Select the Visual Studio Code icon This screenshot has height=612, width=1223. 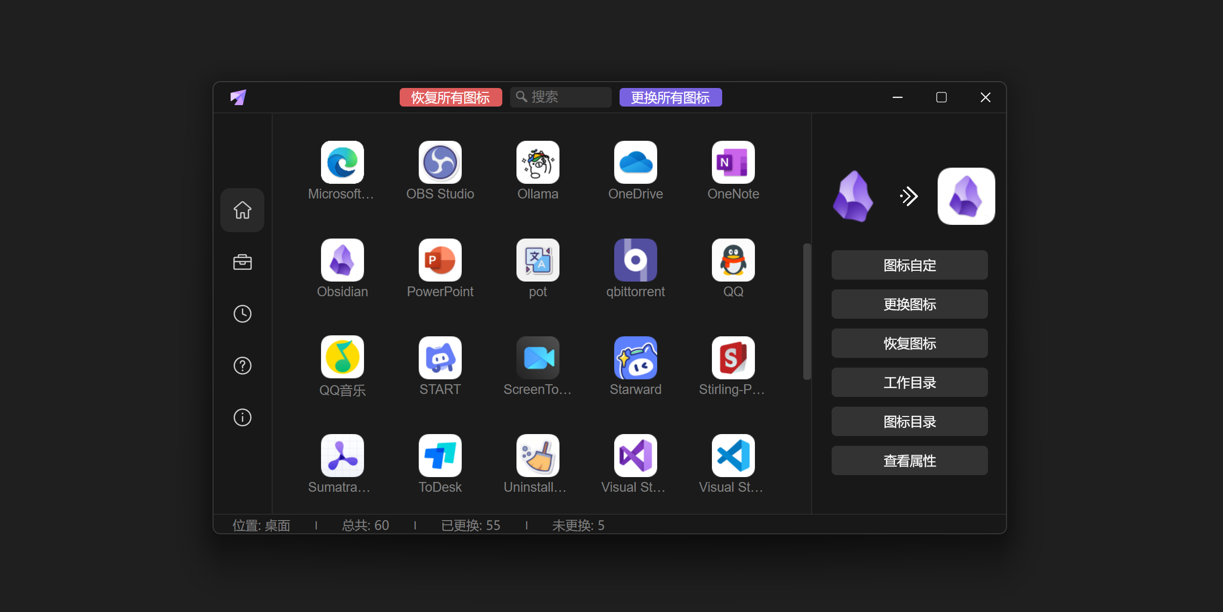tap(732, 456)
